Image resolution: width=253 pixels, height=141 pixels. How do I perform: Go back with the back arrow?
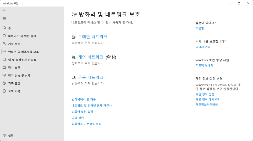(4, 11)
